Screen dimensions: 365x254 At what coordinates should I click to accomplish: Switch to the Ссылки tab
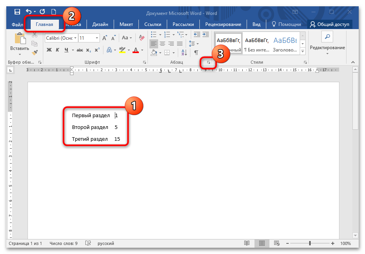pos(153,24)
